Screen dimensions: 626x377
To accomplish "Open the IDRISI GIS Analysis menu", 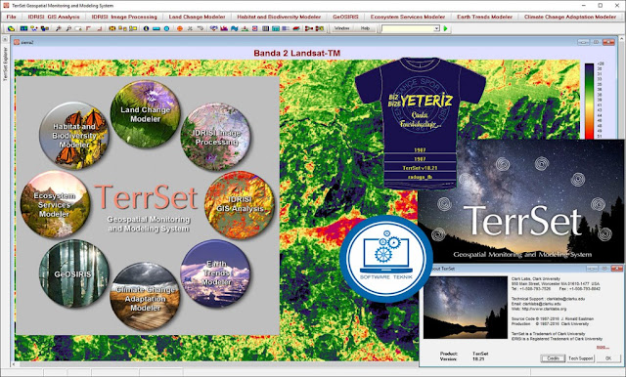I will coord(54,18).
